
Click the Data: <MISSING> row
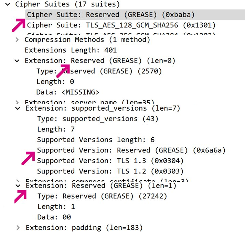tap(67, 92)
